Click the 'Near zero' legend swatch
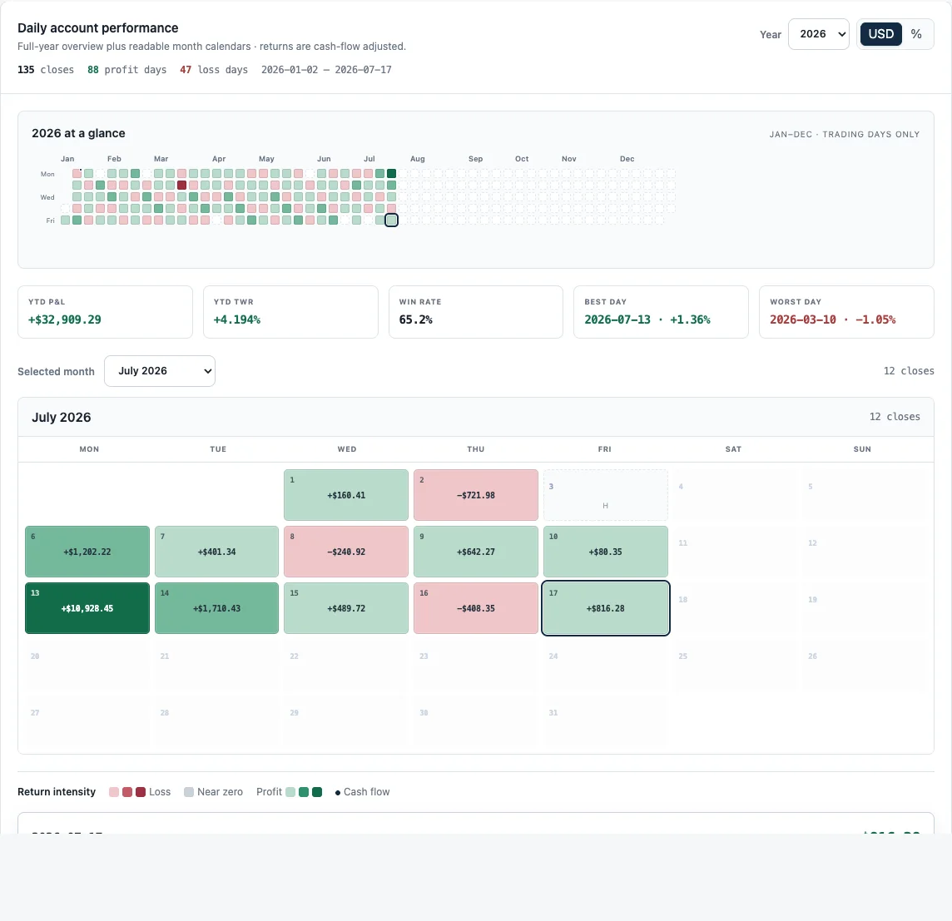Viewport: 952px width, 921px height. click(x=189, y=792)
